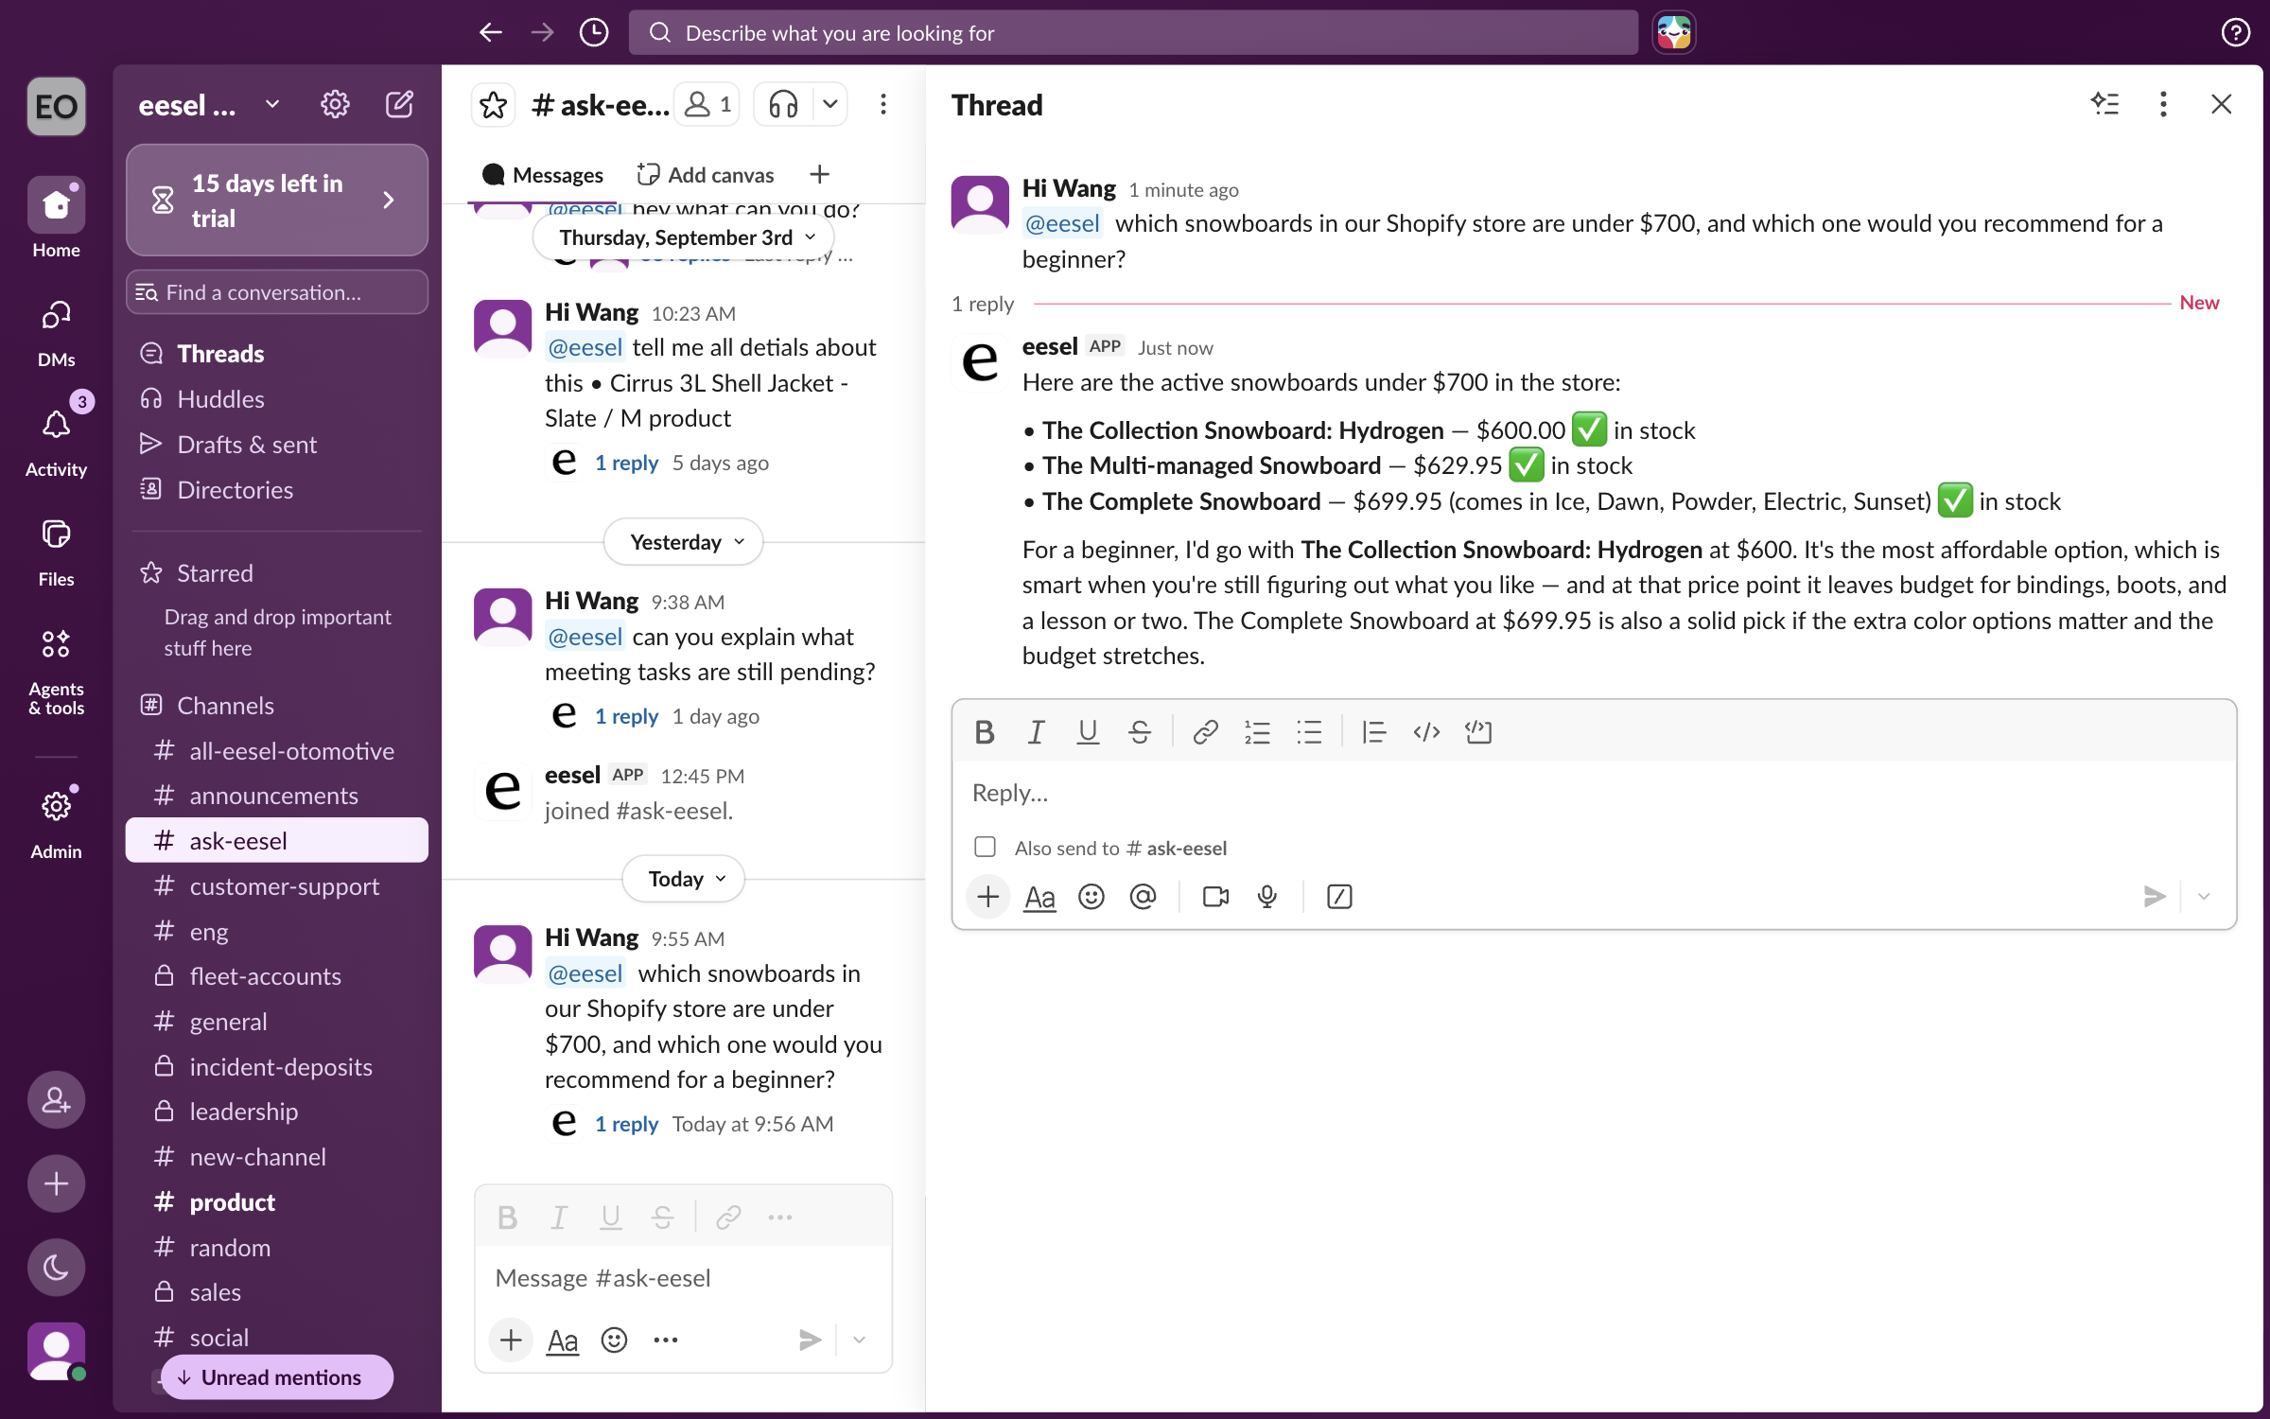The height and width of the screenshot is (1419, 2270).
Task: Open send options dropdown in channel composer
Action: pyautogui.click(x=859, y=1340)
